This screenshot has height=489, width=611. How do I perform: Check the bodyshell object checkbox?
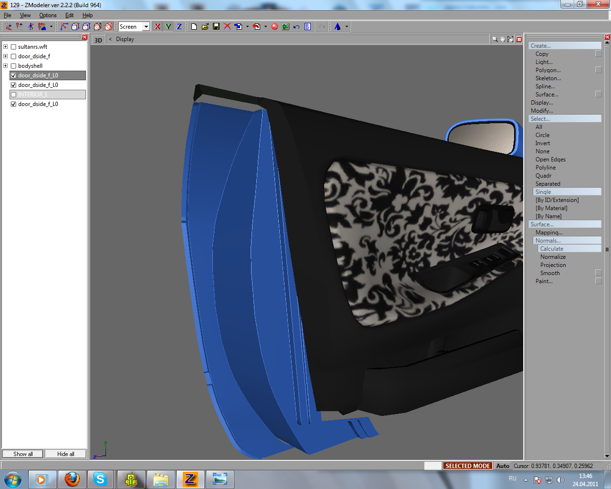(x=13, y=66)
